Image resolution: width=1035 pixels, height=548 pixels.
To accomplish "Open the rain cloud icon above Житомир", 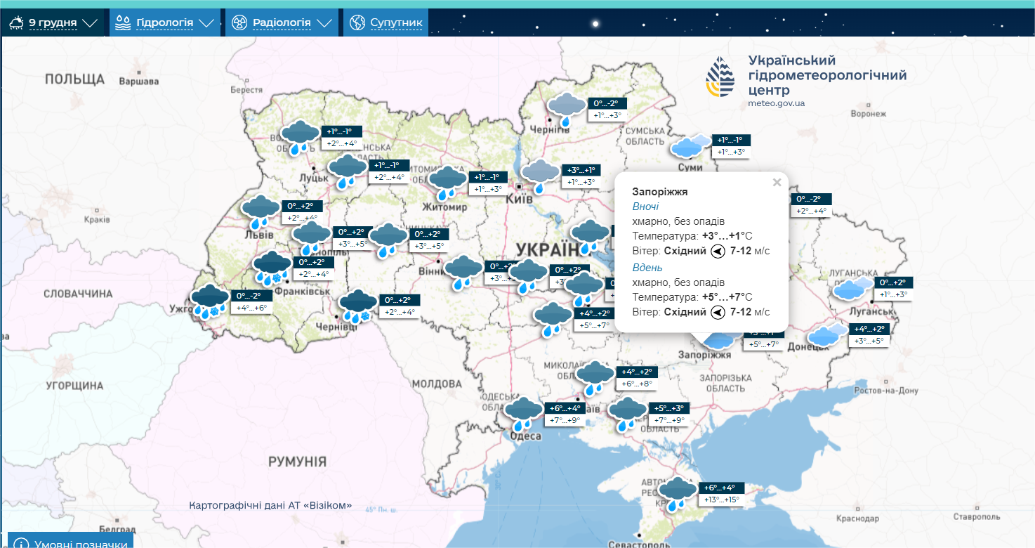I will coord(448,183).
